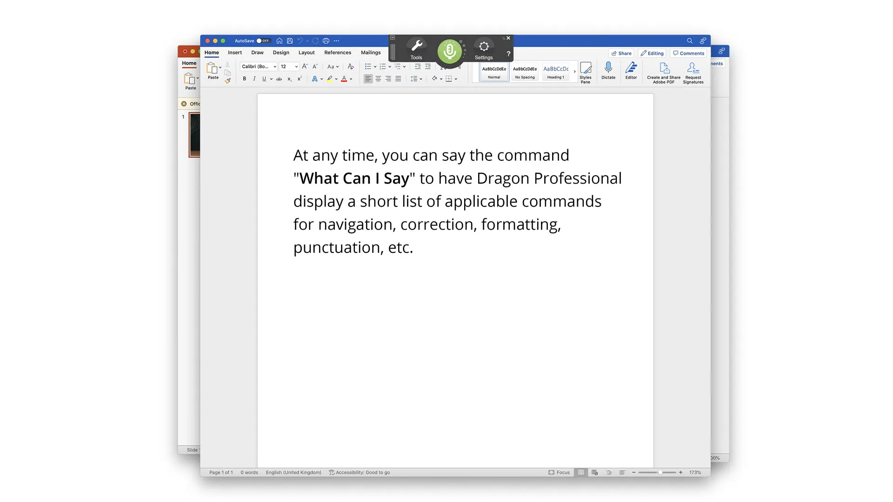The width and height of the screenshot is (893, 502).
Task: Align text right
Action: pyautogui.click(x=388, y=79)
